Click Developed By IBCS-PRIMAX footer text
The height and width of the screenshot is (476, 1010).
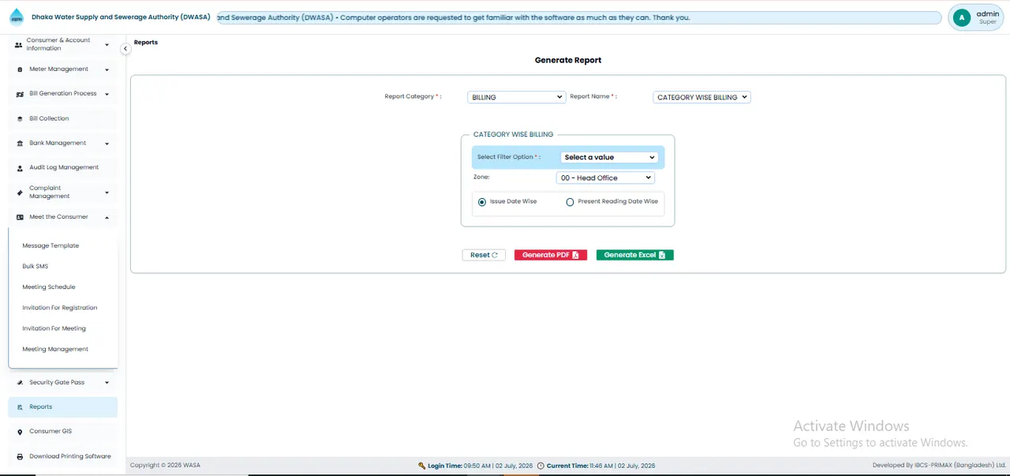[939, 466]
